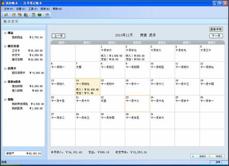This screenshot has height=166, width=229.
Task: Open the 文件(F) menu
Action: click(x=8, y=9)
